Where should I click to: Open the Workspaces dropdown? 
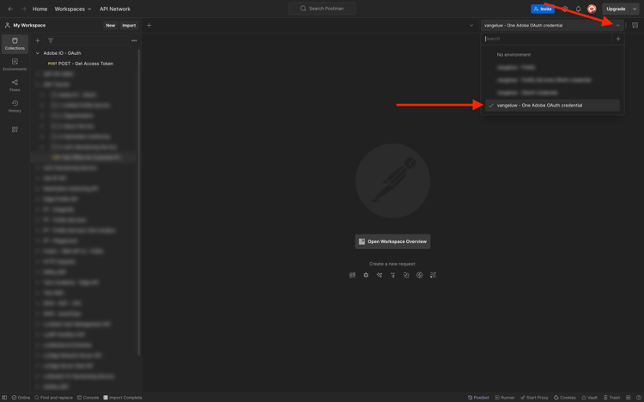pyautogui.click(x=73, y=9)
